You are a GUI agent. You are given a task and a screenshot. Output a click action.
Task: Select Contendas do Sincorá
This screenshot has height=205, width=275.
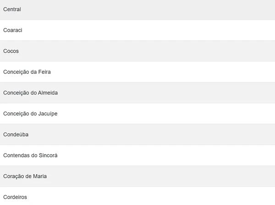click(30, 155)
